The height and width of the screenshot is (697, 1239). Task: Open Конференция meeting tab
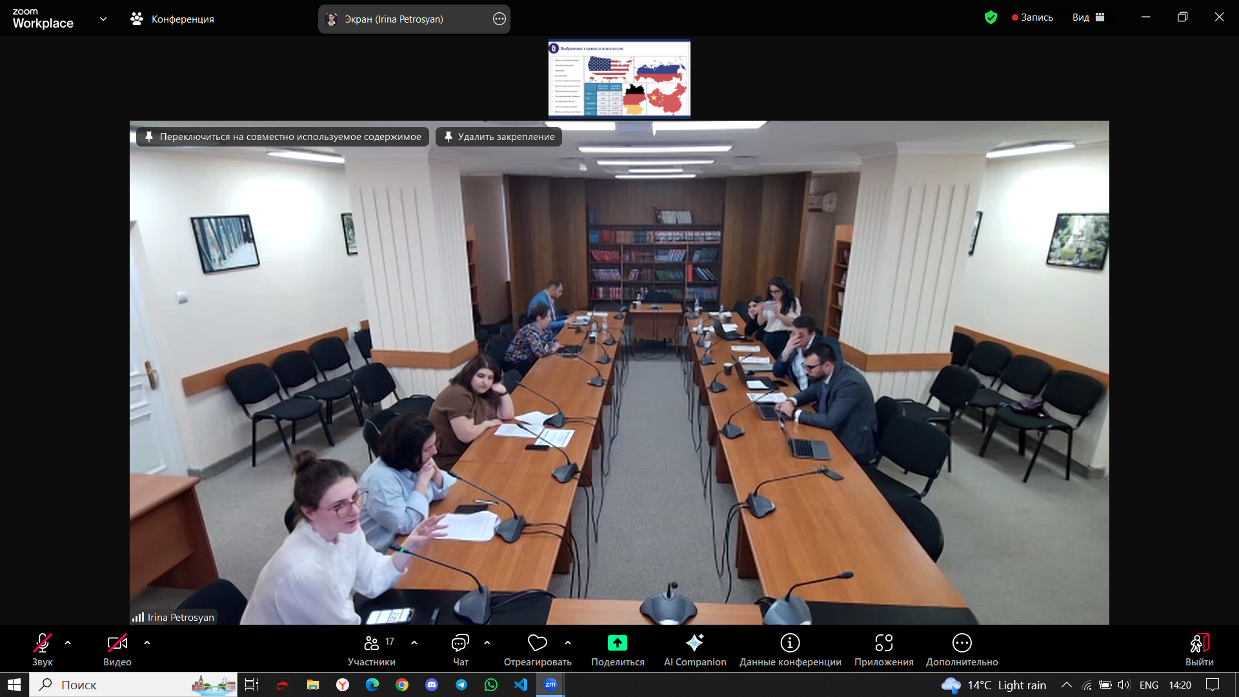[x=172, y=19]
